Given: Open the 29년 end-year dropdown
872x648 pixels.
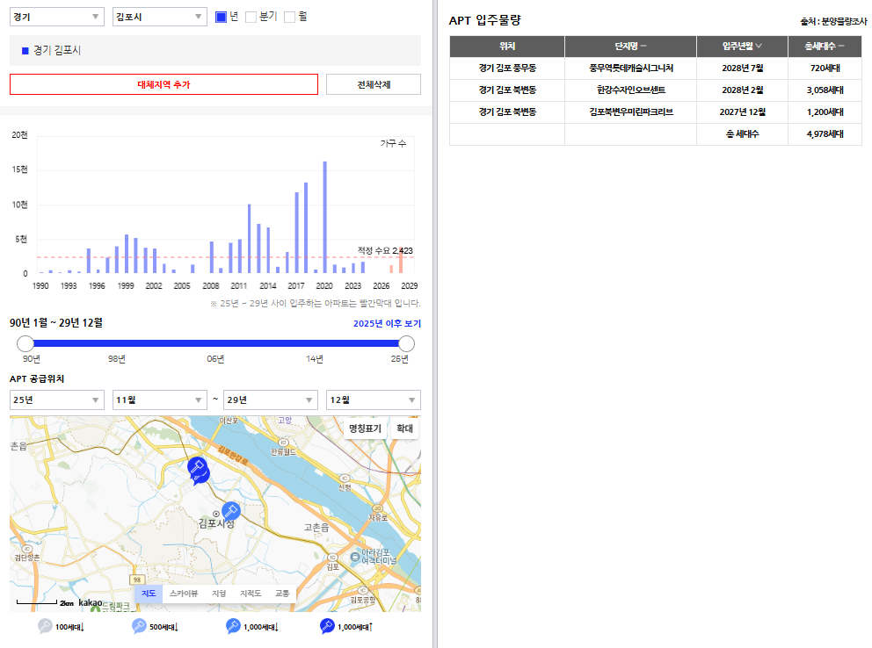Looking at the screenshot, I should pos(270,400).
